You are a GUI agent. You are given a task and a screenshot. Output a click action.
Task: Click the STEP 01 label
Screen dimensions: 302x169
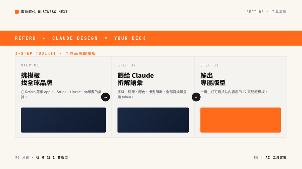(x=30, y=65)
